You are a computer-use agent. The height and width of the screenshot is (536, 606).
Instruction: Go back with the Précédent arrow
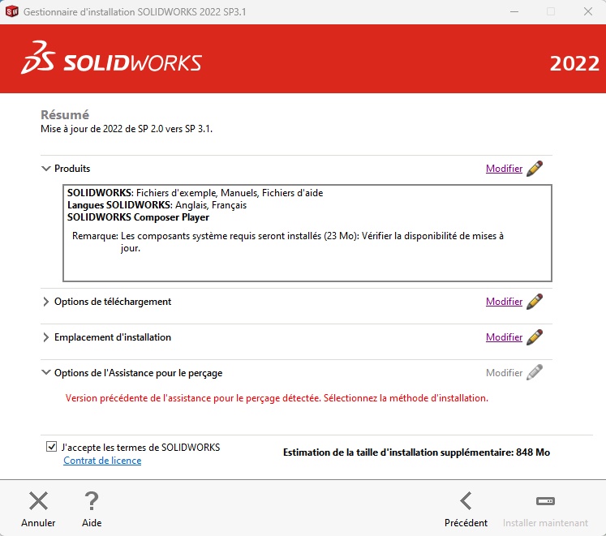pyautogui.click(x=466, y=501)
